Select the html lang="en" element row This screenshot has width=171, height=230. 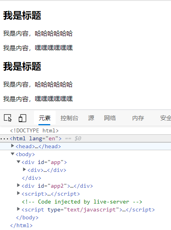click(85, 138)
